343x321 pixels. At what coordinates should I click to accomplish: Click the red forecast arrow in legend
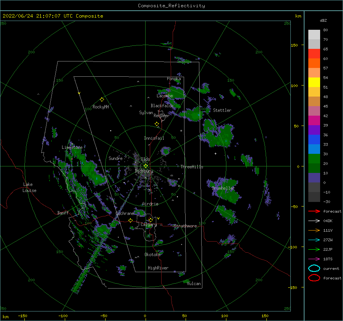(314, 211)
